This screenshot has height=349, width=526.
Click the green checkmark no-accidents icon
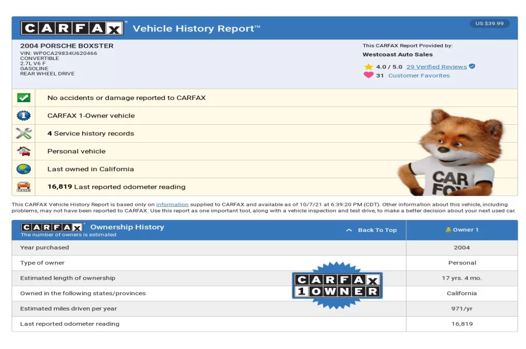(x=24, y=98)
